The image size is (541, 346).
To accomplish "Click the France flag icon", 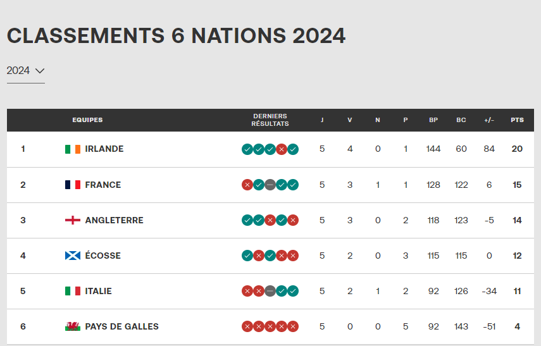I will [73, 185].
